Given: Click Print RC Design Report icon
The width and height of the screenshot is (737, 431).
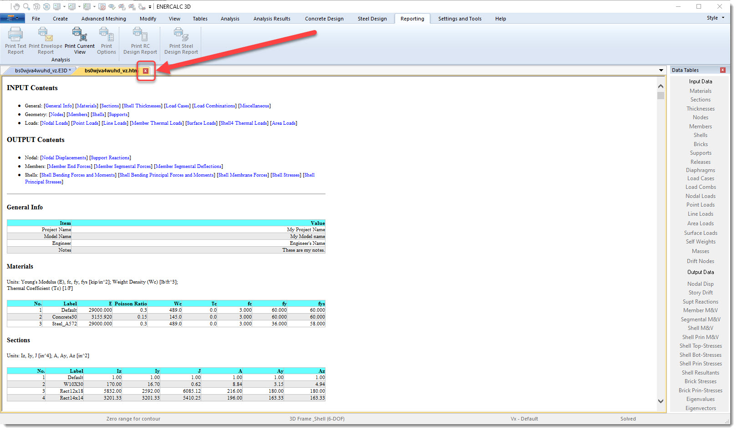Looking at the screenshot, I should coord(140,35).
